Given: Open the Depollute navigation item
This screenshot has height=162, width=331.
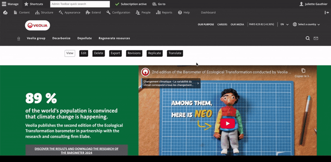Looking at the screenshot, I should pyautogui.click(x=84, y=38).
